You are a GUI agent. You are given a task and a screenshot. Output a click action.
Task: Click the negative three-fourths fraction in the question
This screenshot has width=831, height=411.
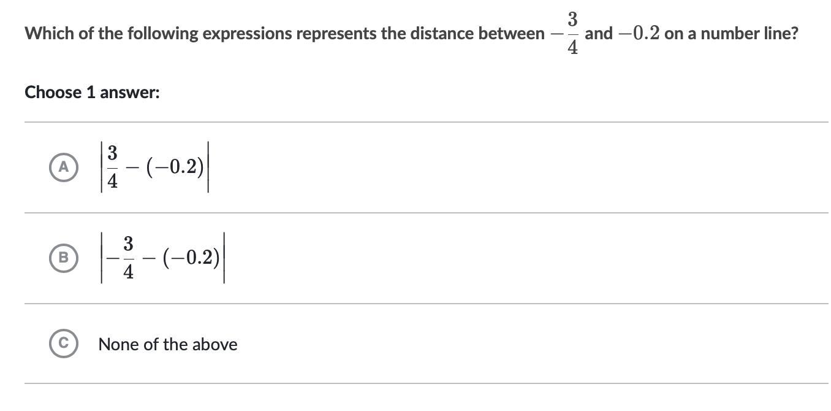click(x=566, y=33)
